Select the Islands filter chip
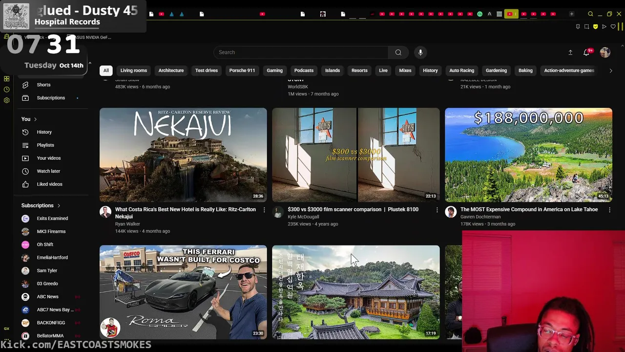This screenshot has height=352, width=625. click(x=333, y=70)
